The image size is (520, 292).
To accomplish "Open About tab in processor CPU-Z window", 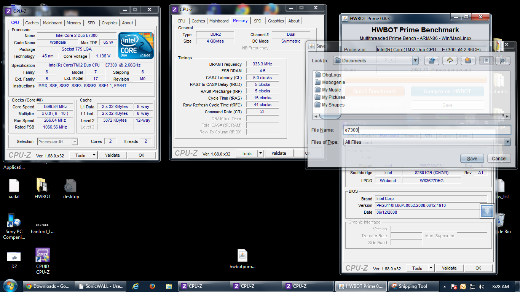I will 128,23.
